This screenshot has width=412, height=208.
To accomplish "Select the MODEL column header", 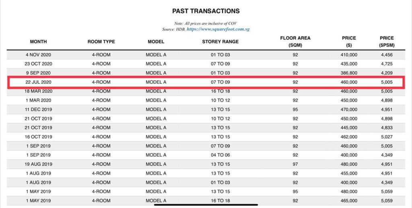I will (x=156, y=42).
